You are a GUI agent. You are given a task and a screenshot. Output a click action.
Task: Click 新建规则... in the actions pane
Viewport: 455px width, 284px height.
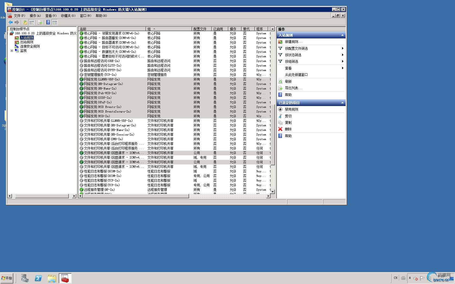coord(293,42)
